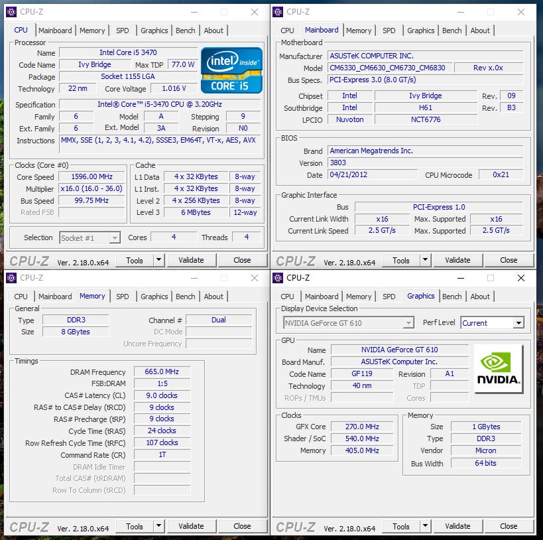Close the CPU tab window via X

click(x=255, y=12)
